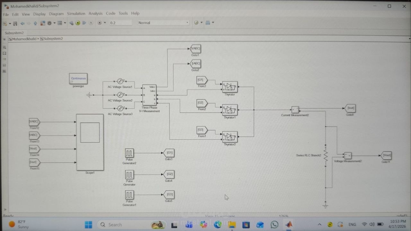Select the Series RLC Branch2 resistor
411x231 pixels.
click(x=325, y=156)
